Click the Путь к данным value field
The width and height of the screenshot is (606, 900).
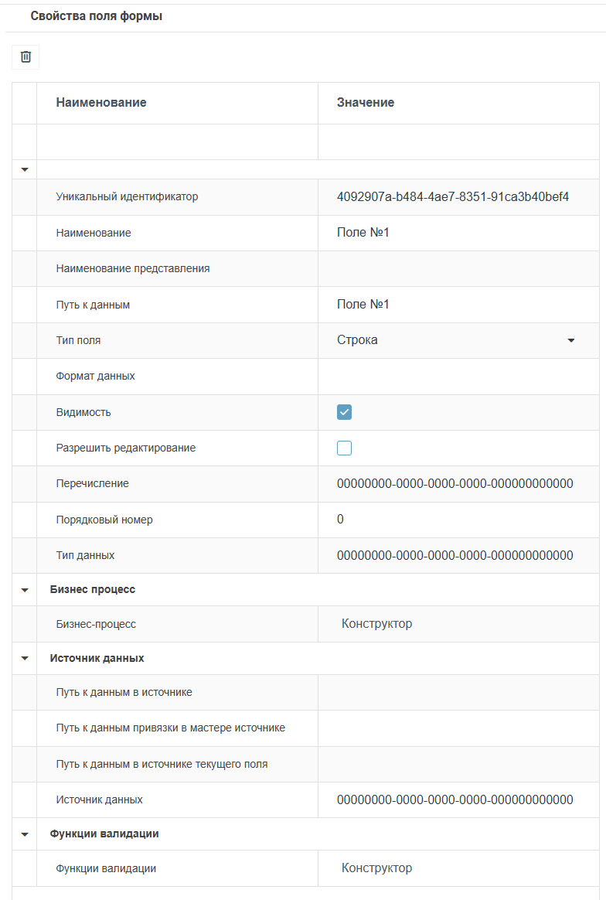[x=456, y=304]
